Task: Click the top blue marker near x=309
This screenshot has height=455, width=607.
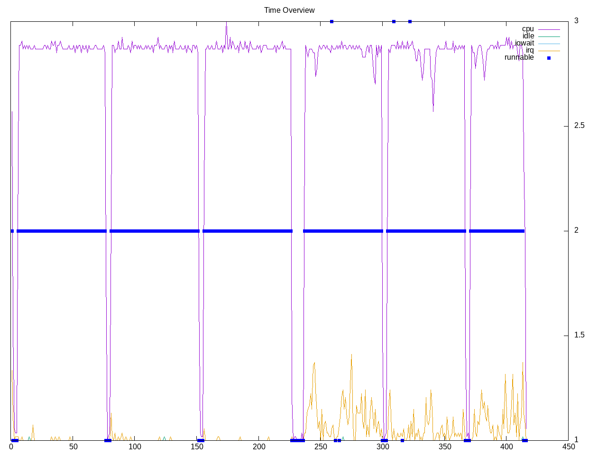Action: click(x=394, y=21)
